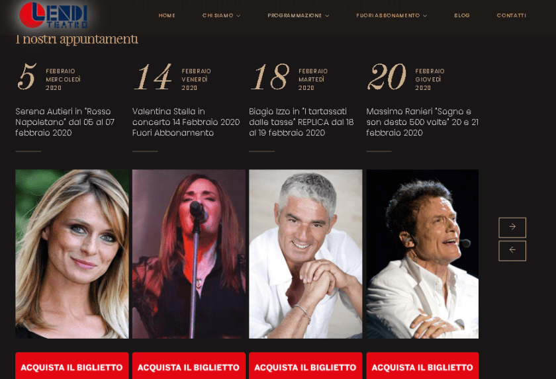Open Serena Autieri photo thumbnail
This screenshot has height=379, width=556.
pos(71,253)
